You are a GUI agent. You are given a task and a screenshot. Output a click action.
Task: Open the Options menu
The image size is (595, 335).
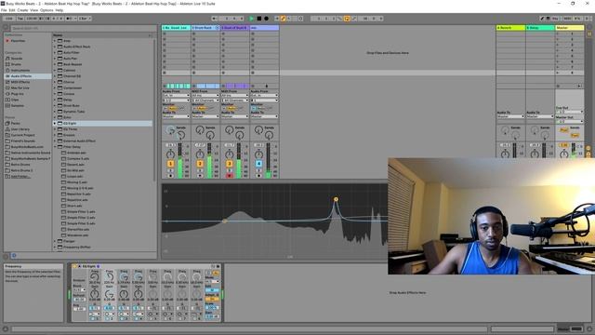click(46, 10)
